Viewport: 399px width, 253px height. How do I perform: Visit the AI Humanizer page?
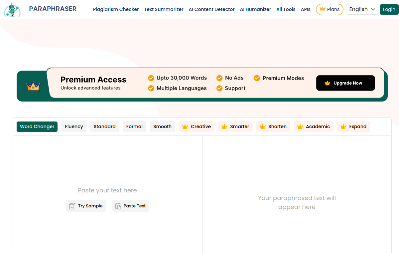click(x=255, y=9)
